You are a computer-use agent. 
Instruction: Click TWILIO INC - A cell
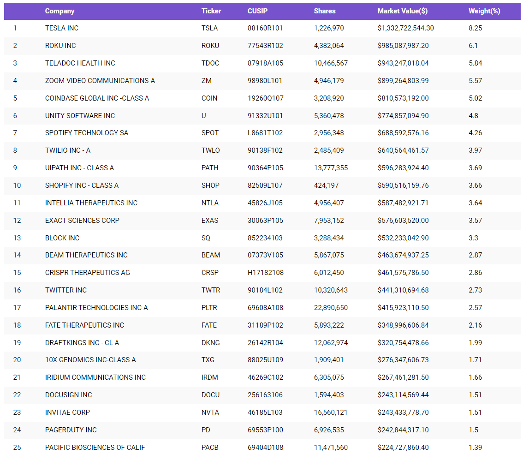(68, 150)
